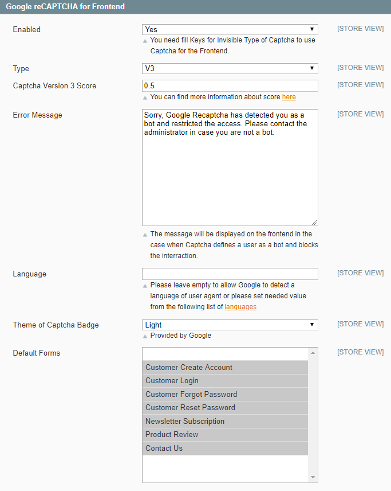Click the Captcha Version 3 Score field

(229, 85)
